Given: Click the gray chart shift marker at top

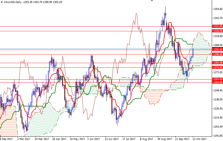Looking at the screenshot, I should [152, 1].
